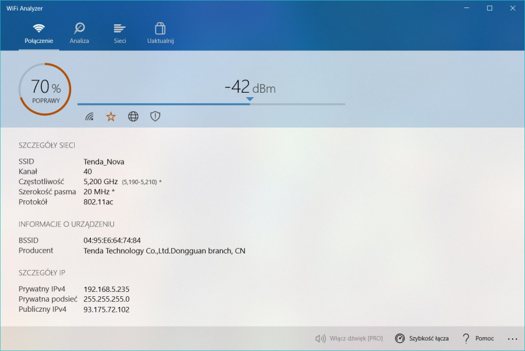Click the WiFi signal strength icon

pos(90,116)
